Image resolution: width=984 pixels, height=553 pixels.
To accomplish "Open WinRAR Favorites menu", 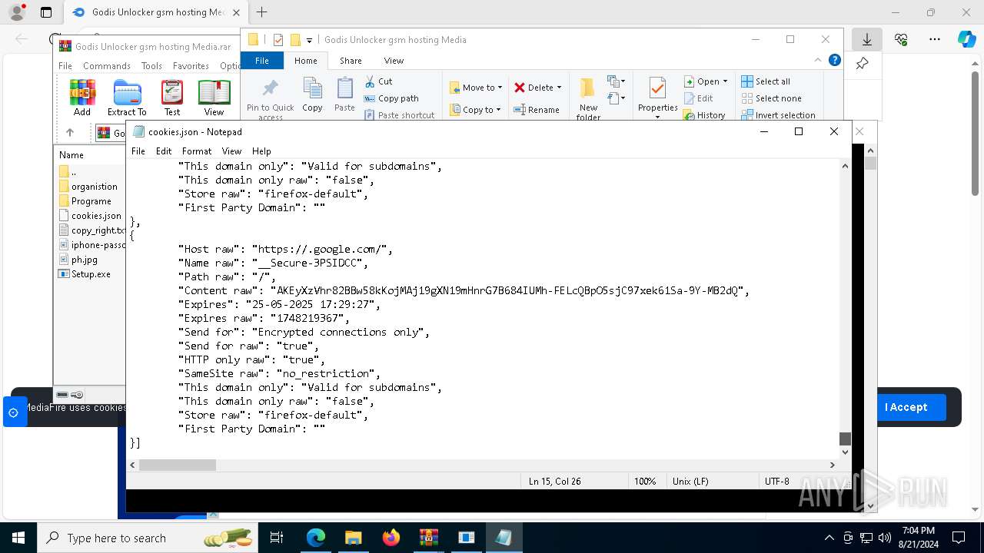I will (191, 66).
